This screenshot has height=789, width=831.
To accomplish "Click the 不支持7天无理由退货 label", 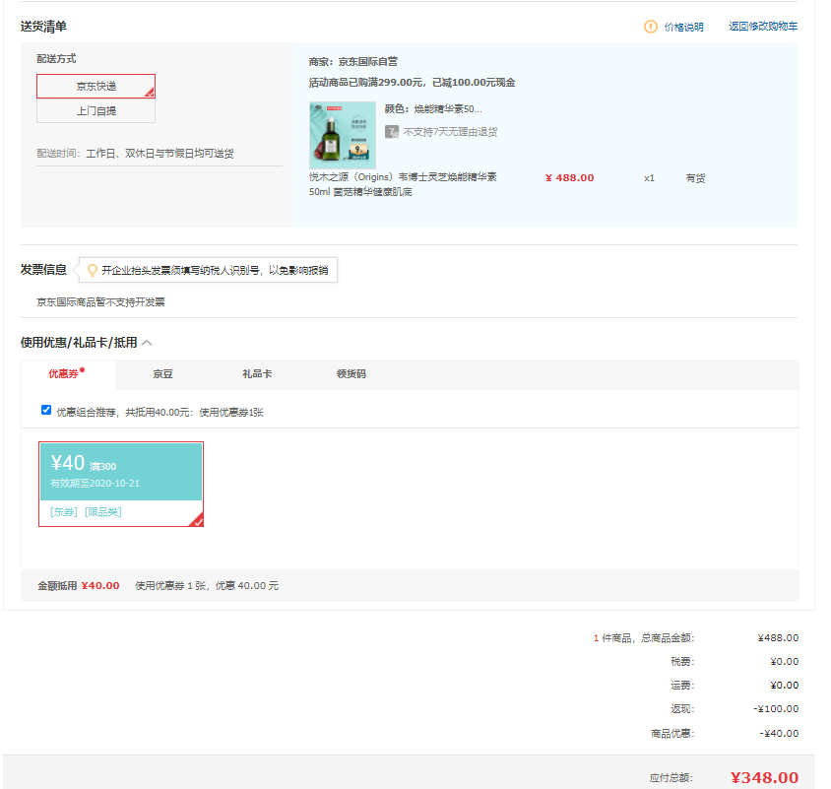I will coord(451,132).
